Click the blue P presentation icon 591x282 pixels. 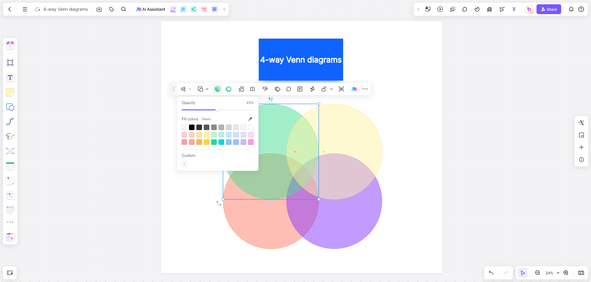(183, 9)
